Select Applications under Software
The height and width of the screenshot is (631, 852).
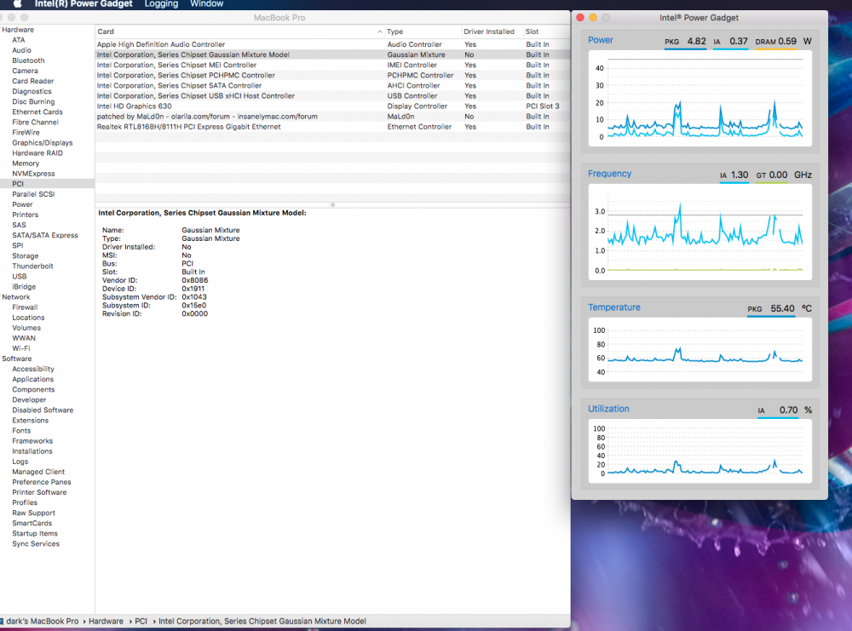click(x=33, y=380)
